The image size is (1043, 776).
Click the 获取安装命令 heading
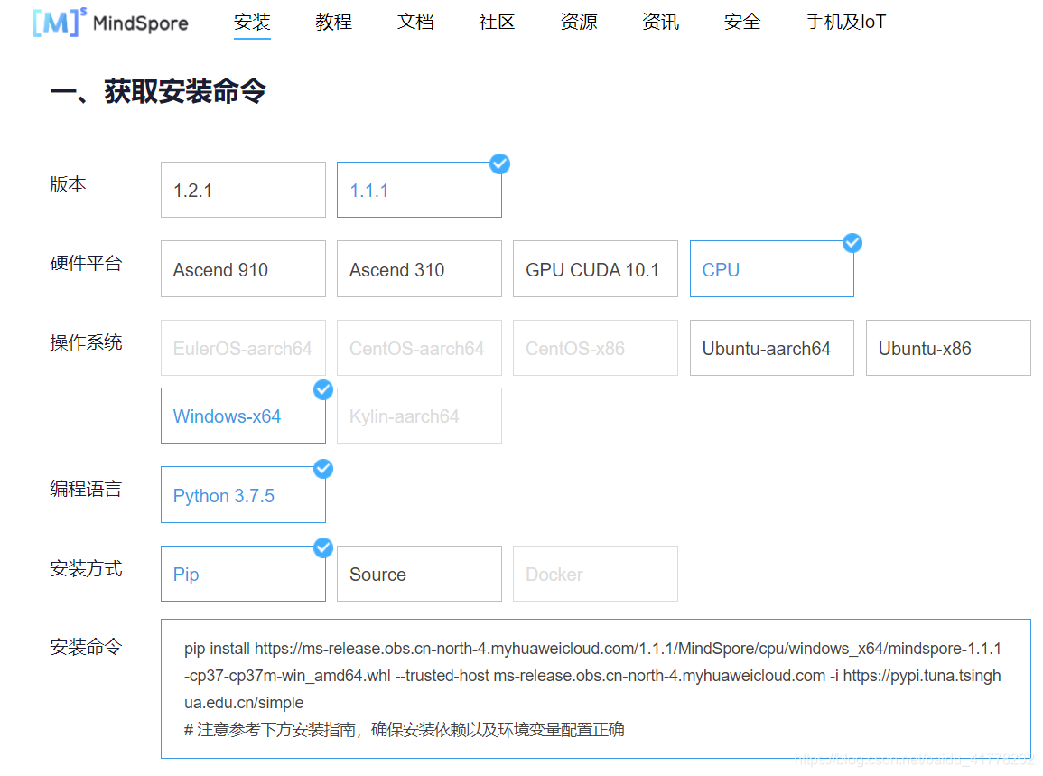[x=158, y=91]
